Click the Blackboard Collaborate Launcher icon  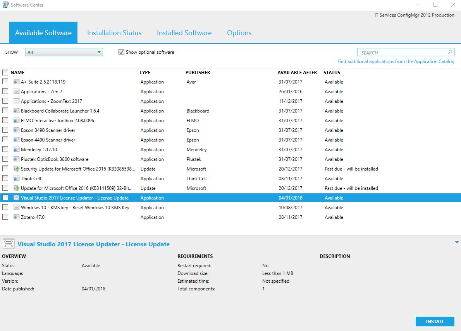(16, 111)
